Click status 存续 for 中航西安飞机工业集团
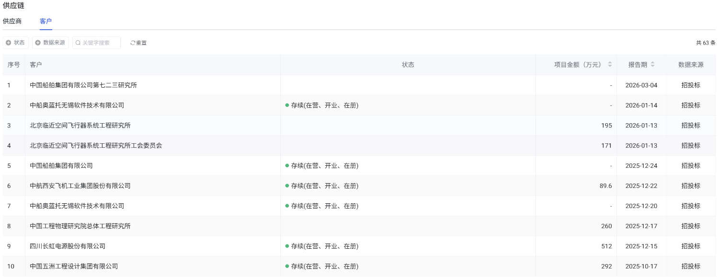719x279 pixels. pos(322,186)
